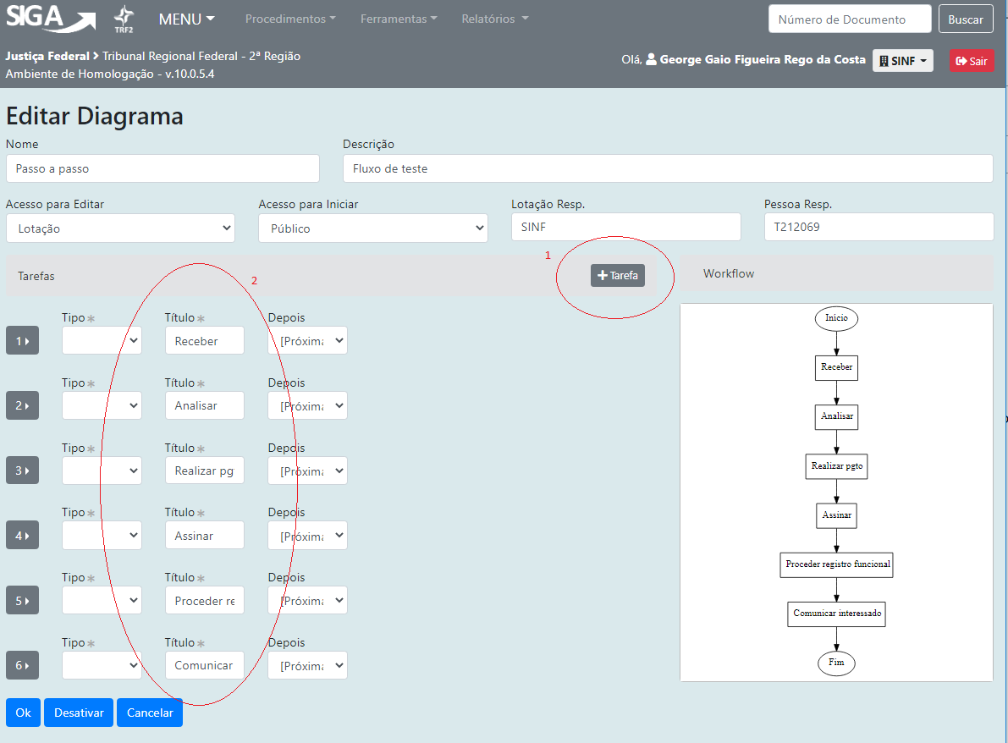Add a new task with +Tarefa
The width and height of the screenshot is (1008, 743).
pos(617,275)
